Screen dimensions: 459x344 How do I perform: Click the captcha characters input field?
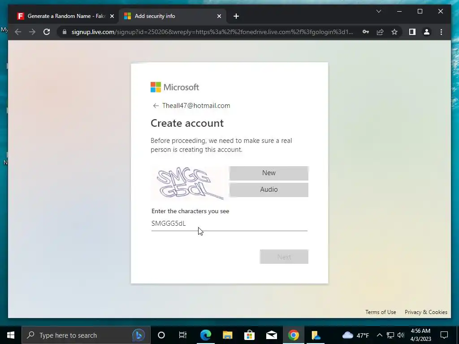pyautogui.click(x=229, y=224)
